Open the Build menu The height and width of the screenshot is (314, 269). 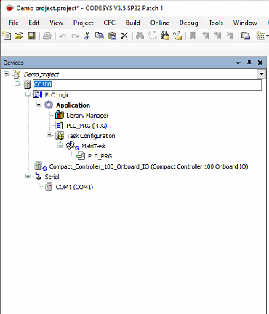(x=133, y=23)
